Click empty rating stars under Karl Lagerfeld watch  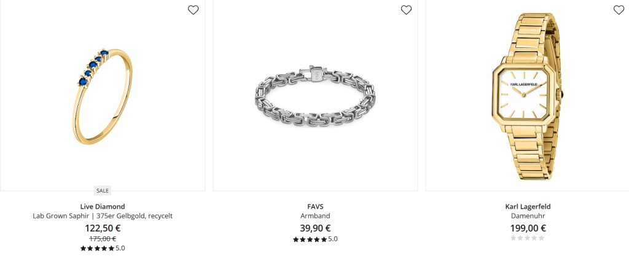point(528,238)
